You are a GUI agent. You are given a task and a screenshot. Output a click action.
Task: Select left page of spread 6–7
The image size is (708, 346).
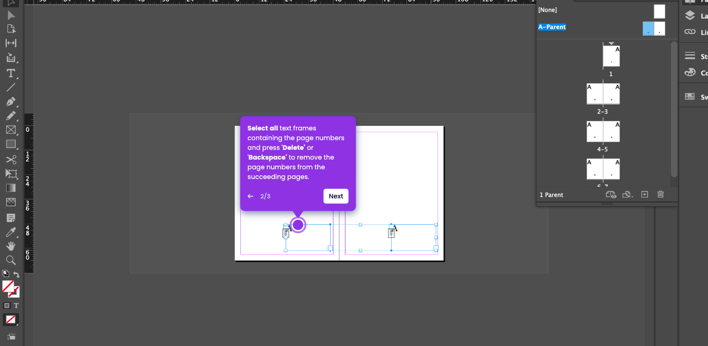click(595, 169)
